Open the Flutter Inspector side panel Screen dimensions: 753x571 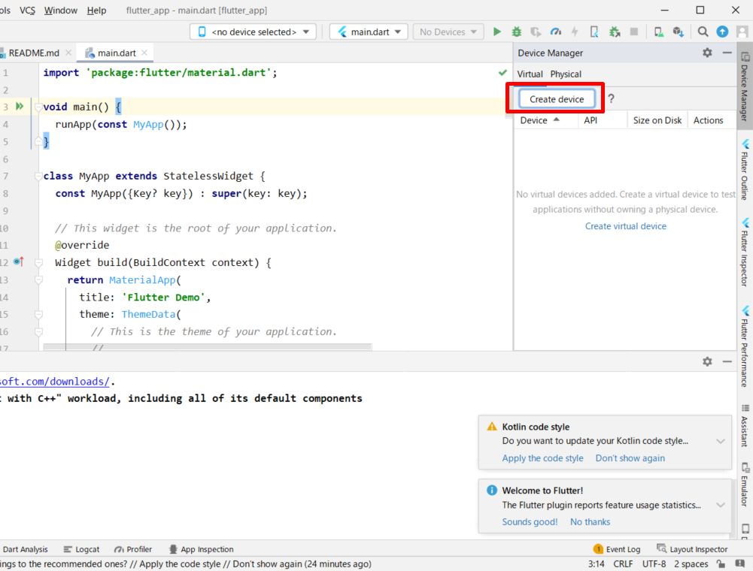pyautogui.click(x=745, y=252)
